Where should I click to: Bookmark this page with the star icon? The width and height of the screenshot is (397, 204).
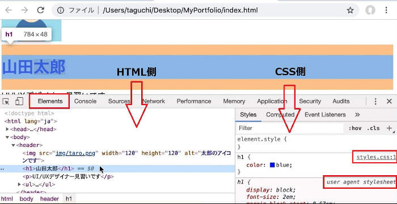tap(350, 10)
